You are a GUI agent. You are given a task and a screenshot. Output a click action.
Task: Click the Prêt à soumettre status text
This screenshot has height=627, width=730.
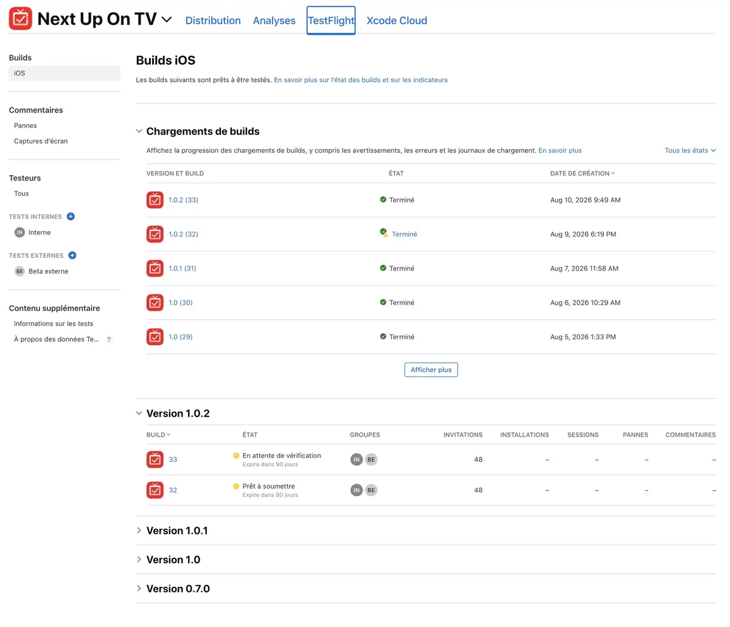tap(268, 486)
